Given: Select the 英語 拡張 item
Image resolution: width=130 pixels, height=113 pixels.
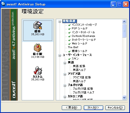Looking at the screenshot, I should (x=79, y=66).
